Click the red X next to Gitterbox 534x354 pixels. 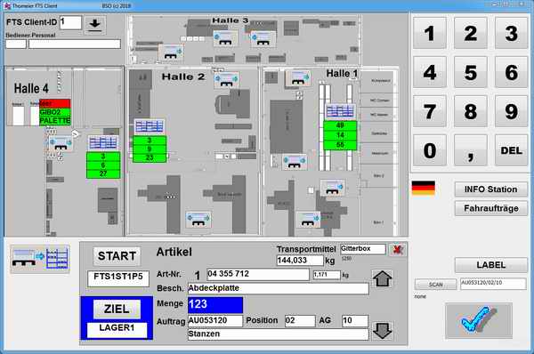pos(397,250)
